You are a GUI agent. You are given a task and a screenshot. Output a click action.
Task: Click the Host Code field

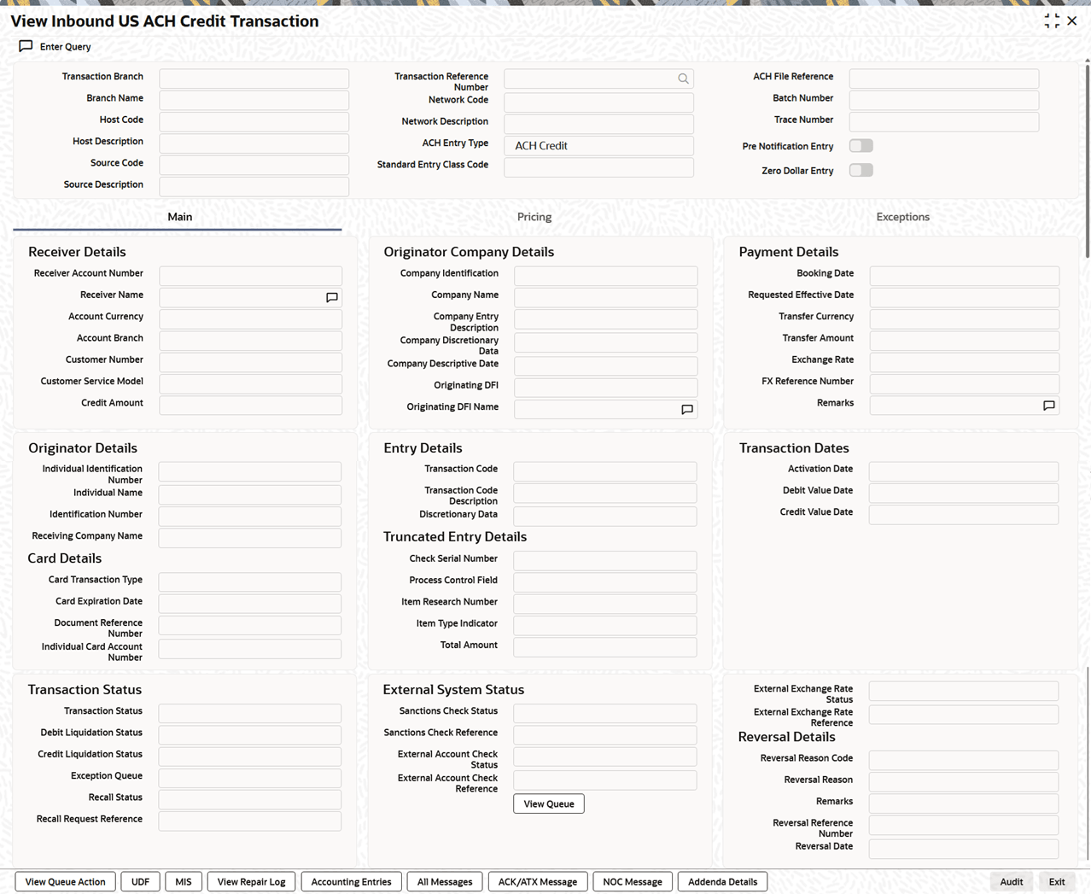coord(254,121)
